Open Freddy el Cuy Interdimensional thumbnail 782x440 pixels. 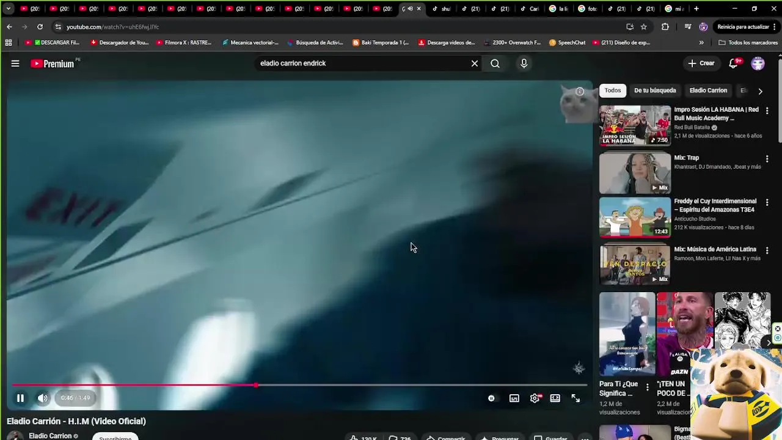click(635, 217)
